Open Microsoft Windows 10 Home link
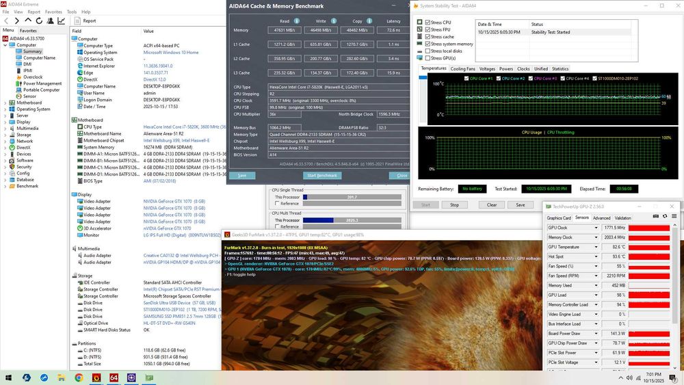Image resolution: width=684 pixels, height=385 pixels. [x=171, y=53]
